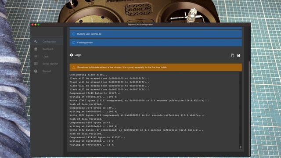
Task: Click the gear icon beside Logs heading
Action: click(72, 55)
